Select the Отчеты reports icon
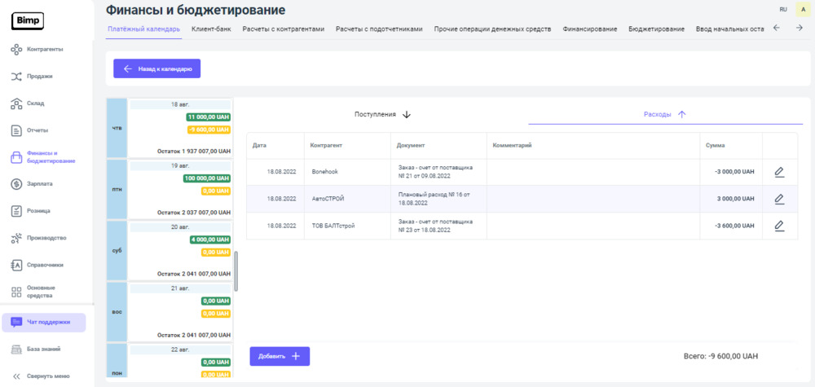The width and height of the screenshot is (815, 387). coord(16,130)
